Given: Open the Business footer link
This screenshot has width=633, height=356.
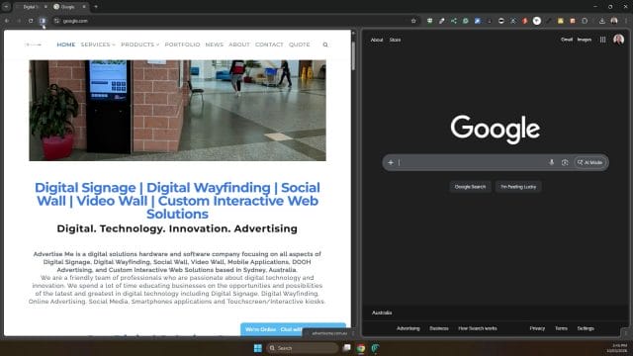Looking at the screenshot, I should (439, 328).
